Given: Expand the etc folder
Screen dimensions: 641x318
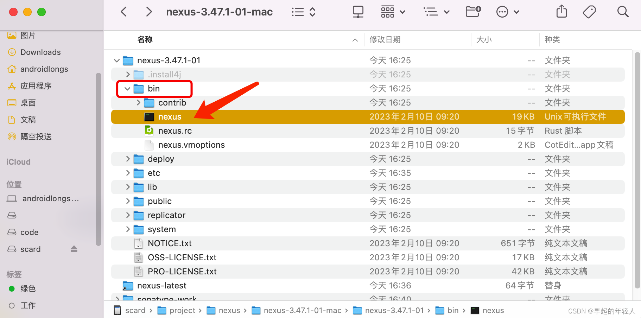Looking at the screenshot, I should click(x=128, y=173).
